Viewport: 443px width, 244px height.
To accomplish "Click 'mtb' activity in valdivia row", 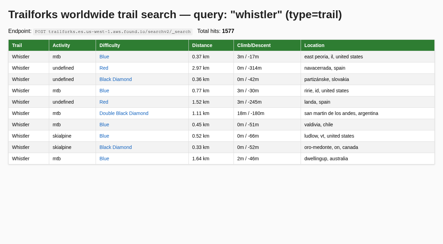I will [57, 125].
